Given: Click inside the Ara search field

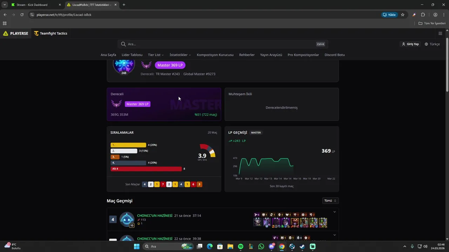Looking at the screenshot, I should (x=223, y=44).
